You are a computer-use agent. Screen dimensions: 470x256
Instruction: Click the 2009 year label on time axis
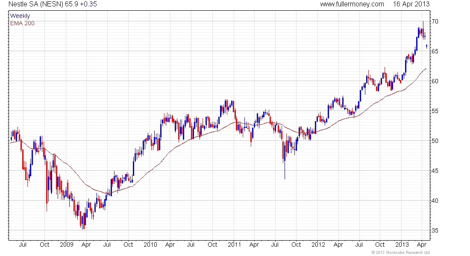click(67, 244)
